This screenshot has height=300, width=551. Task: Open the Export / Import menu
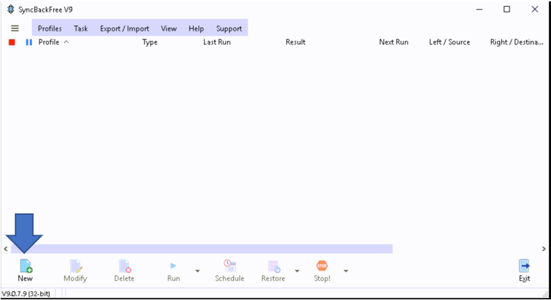124,29
